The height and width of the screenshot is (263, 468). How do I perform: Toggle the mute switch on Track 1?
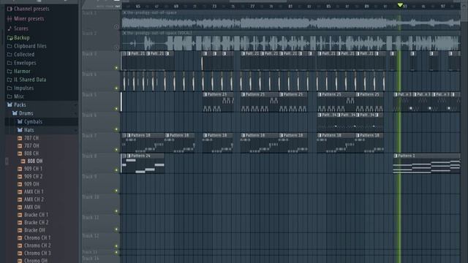click(116, 27)
